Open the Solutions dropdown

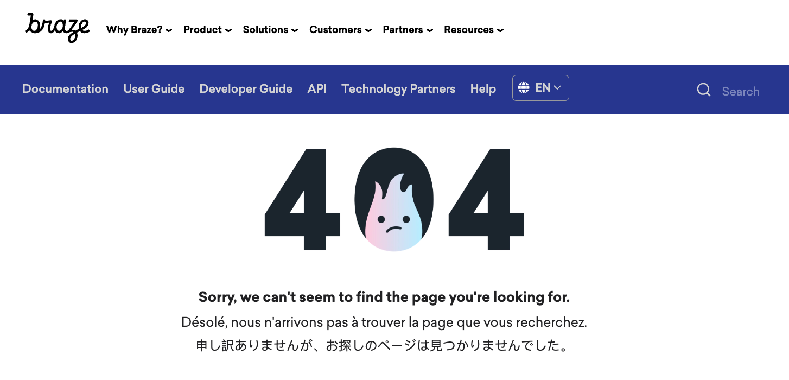270,30
